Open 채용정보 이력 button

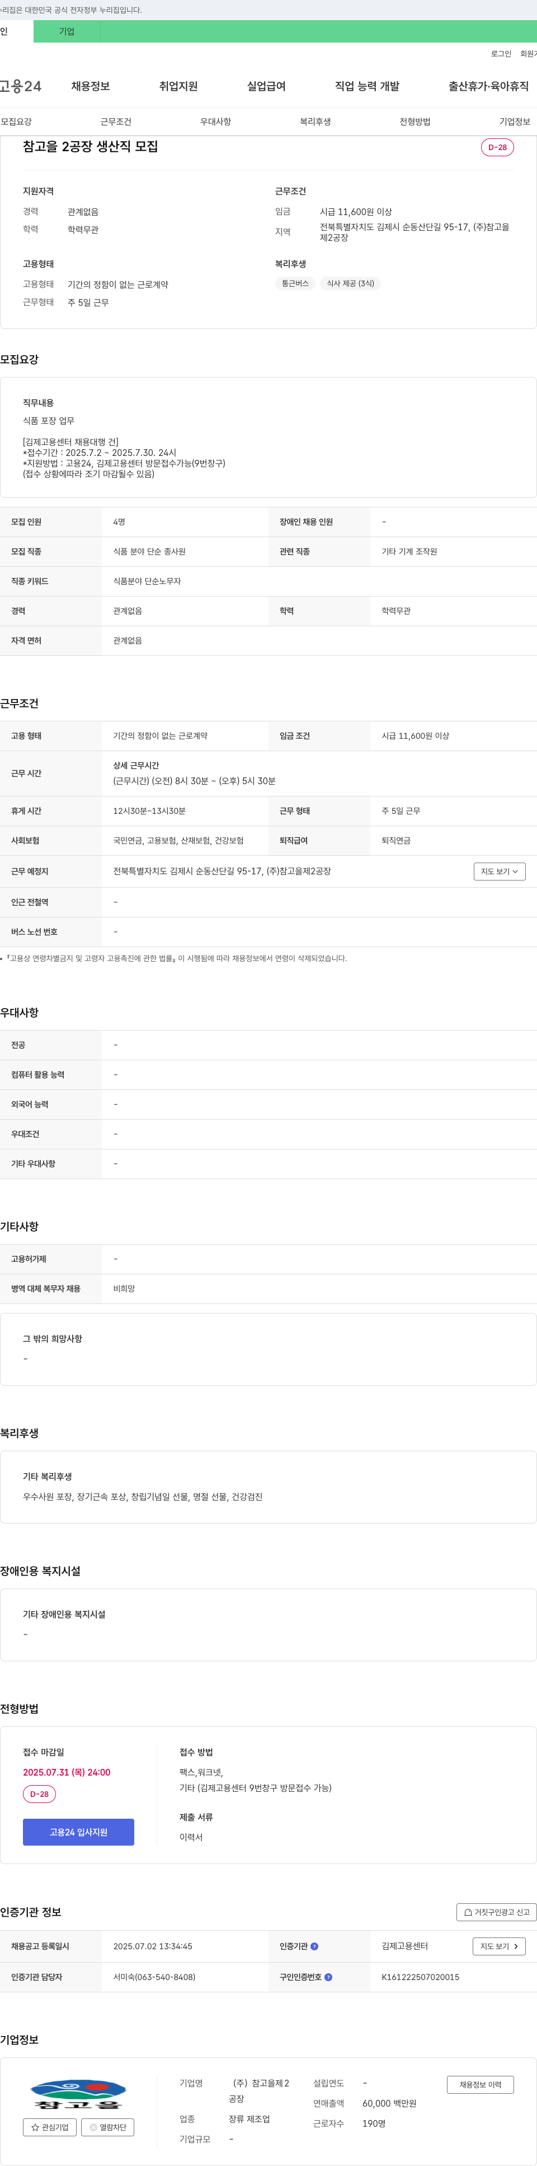pos(480,2084)
